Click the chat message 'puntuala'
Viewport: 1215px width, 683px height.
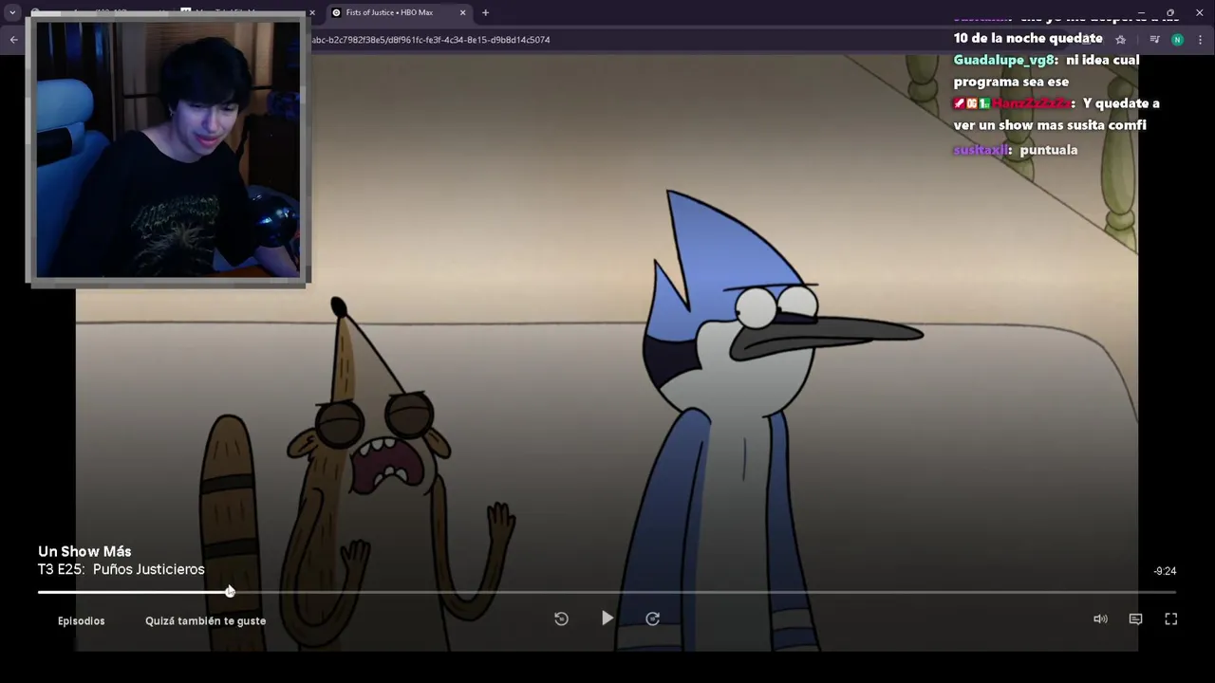tap(1049, 150)
